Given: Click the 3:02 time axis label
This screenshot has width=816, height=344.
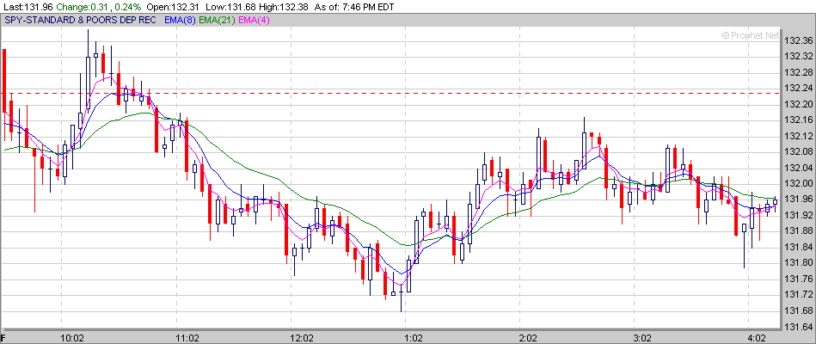Looking at the screenshot, I should click(642, 338).
